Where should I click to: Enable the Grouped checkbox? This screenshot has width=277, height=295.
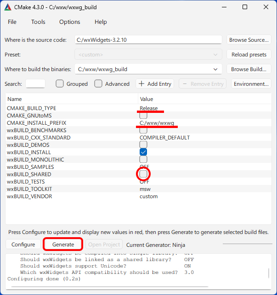coord(60,83)
